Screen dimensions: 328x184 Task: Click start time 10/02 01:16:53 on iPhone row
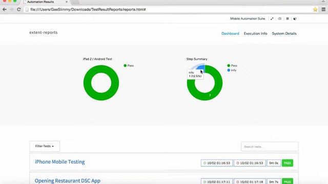click(217, 163)
